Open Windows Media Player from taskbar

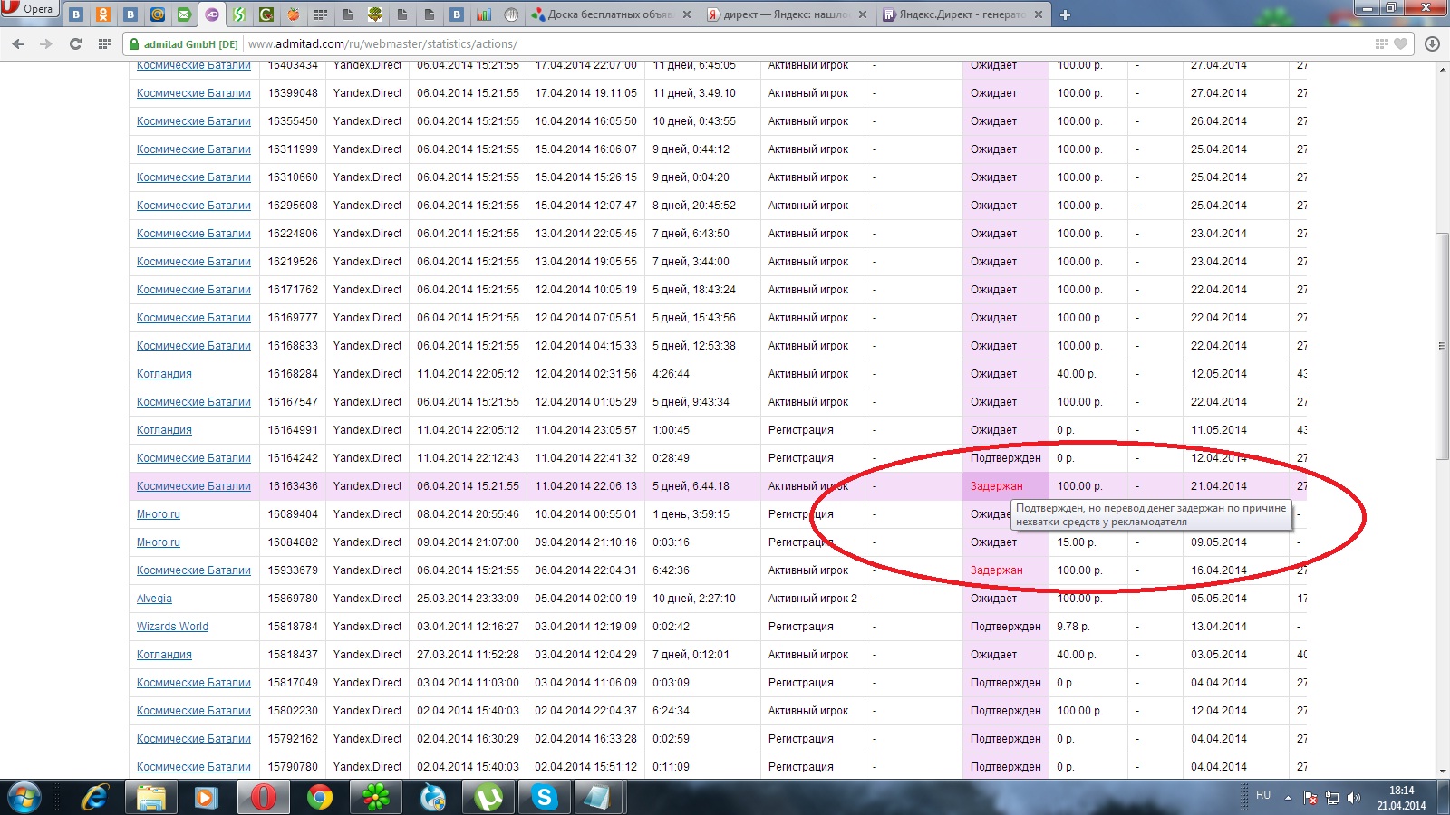coord(207,798)
